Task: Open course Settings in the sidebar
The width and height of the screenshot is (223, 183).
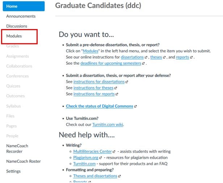Action: click(13, 171)
